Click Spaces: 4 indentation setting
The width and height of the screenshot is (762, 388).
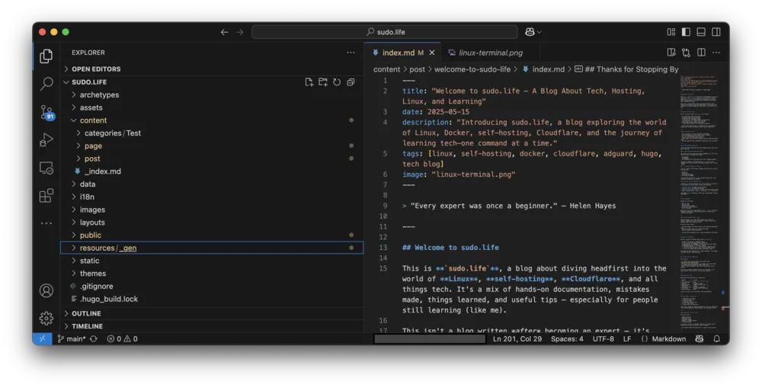567,339
